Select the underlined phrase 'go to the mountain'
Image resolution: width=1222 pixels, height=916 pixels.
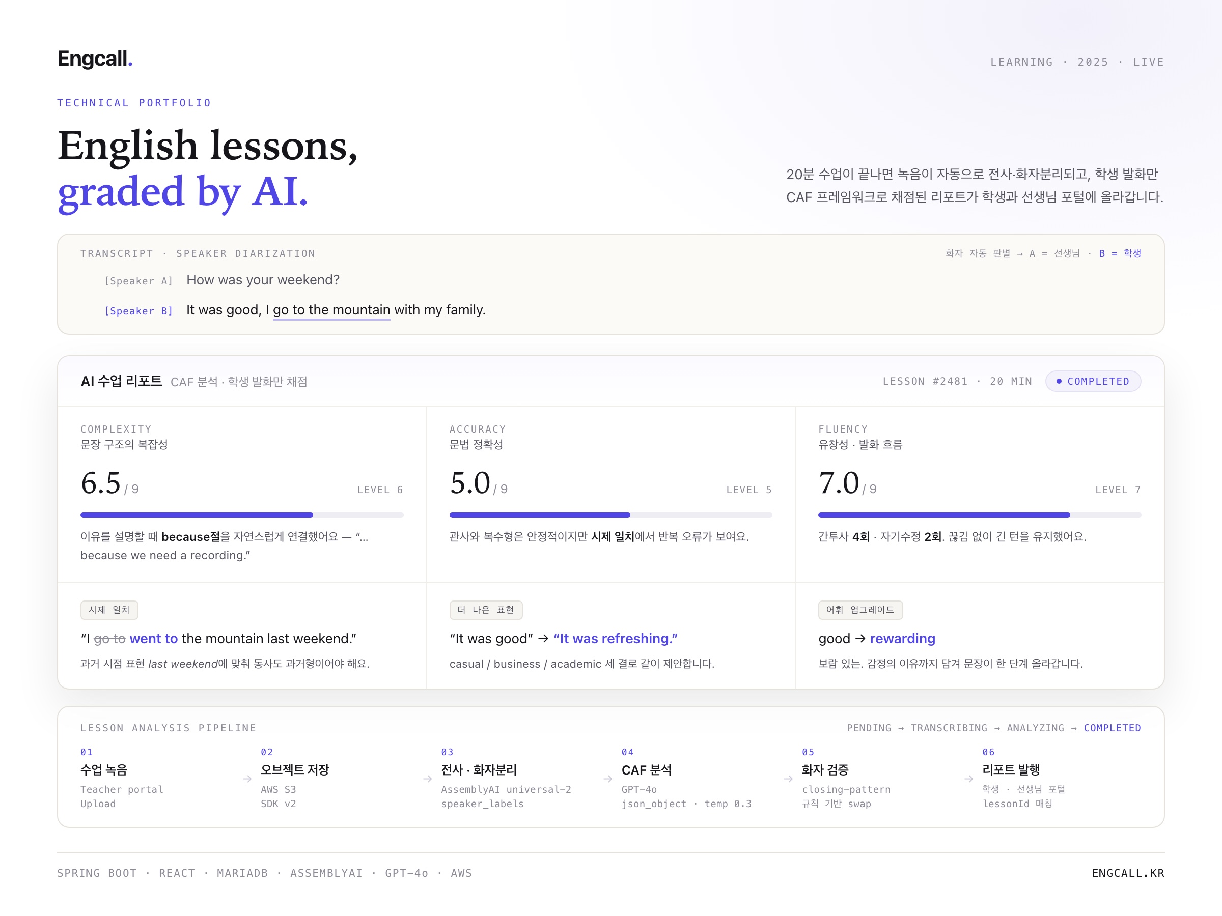pyautogui.click(x=331, y=310)
